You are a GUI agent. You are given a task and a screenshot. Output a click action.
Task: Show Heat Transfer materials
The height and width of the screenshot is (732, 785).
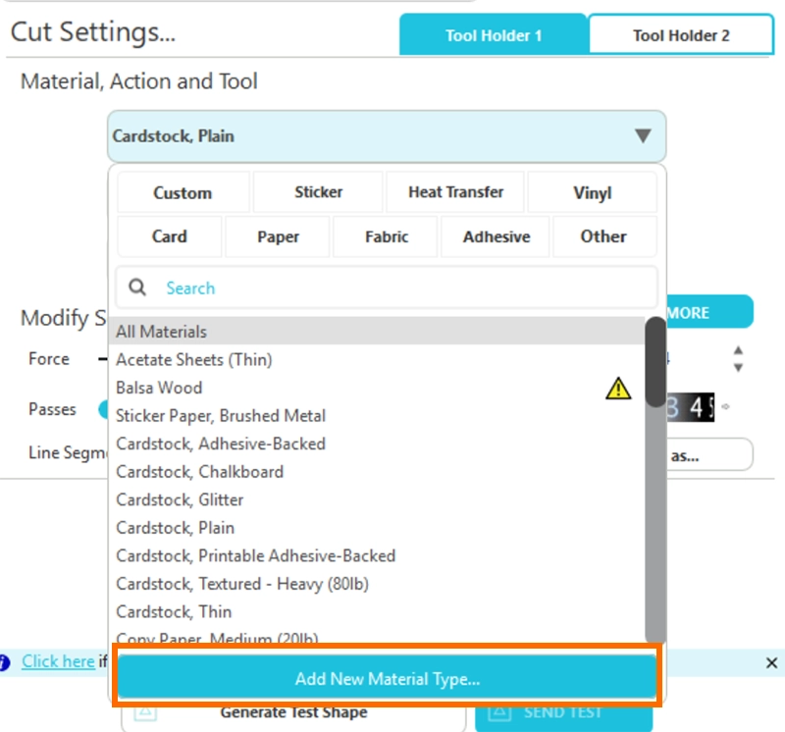(455, 192)
